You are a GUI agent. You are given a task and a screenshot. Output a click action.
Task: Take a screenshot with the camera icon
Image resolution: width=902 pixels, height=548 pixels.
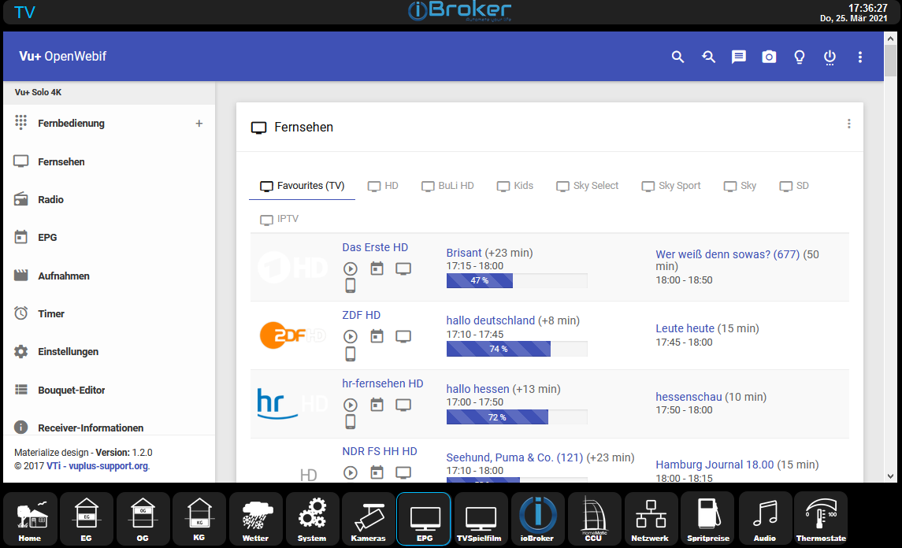click(x=769, y=57)
